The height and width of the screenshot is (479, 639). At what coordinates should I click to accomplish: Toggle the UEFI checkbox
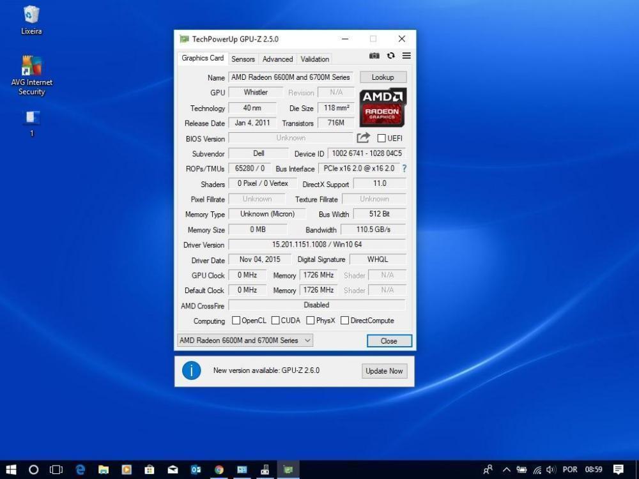(381, 138)
